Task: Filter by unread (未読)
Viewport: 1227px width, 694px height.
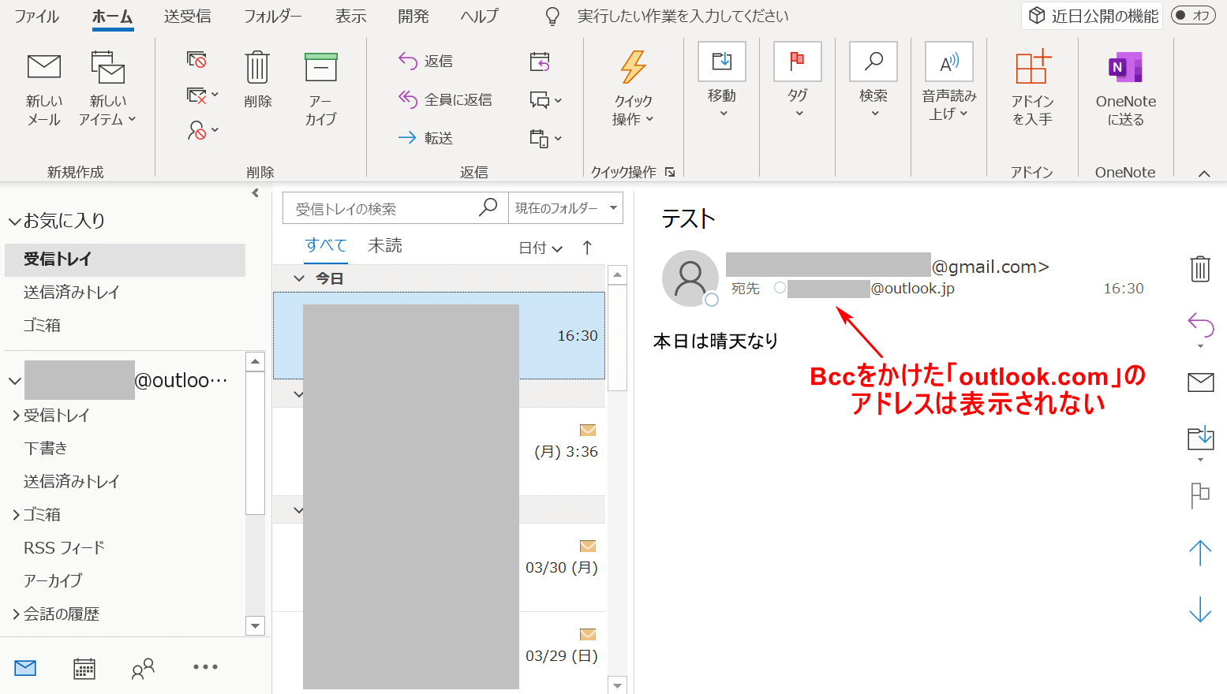Action: [385, 245]
